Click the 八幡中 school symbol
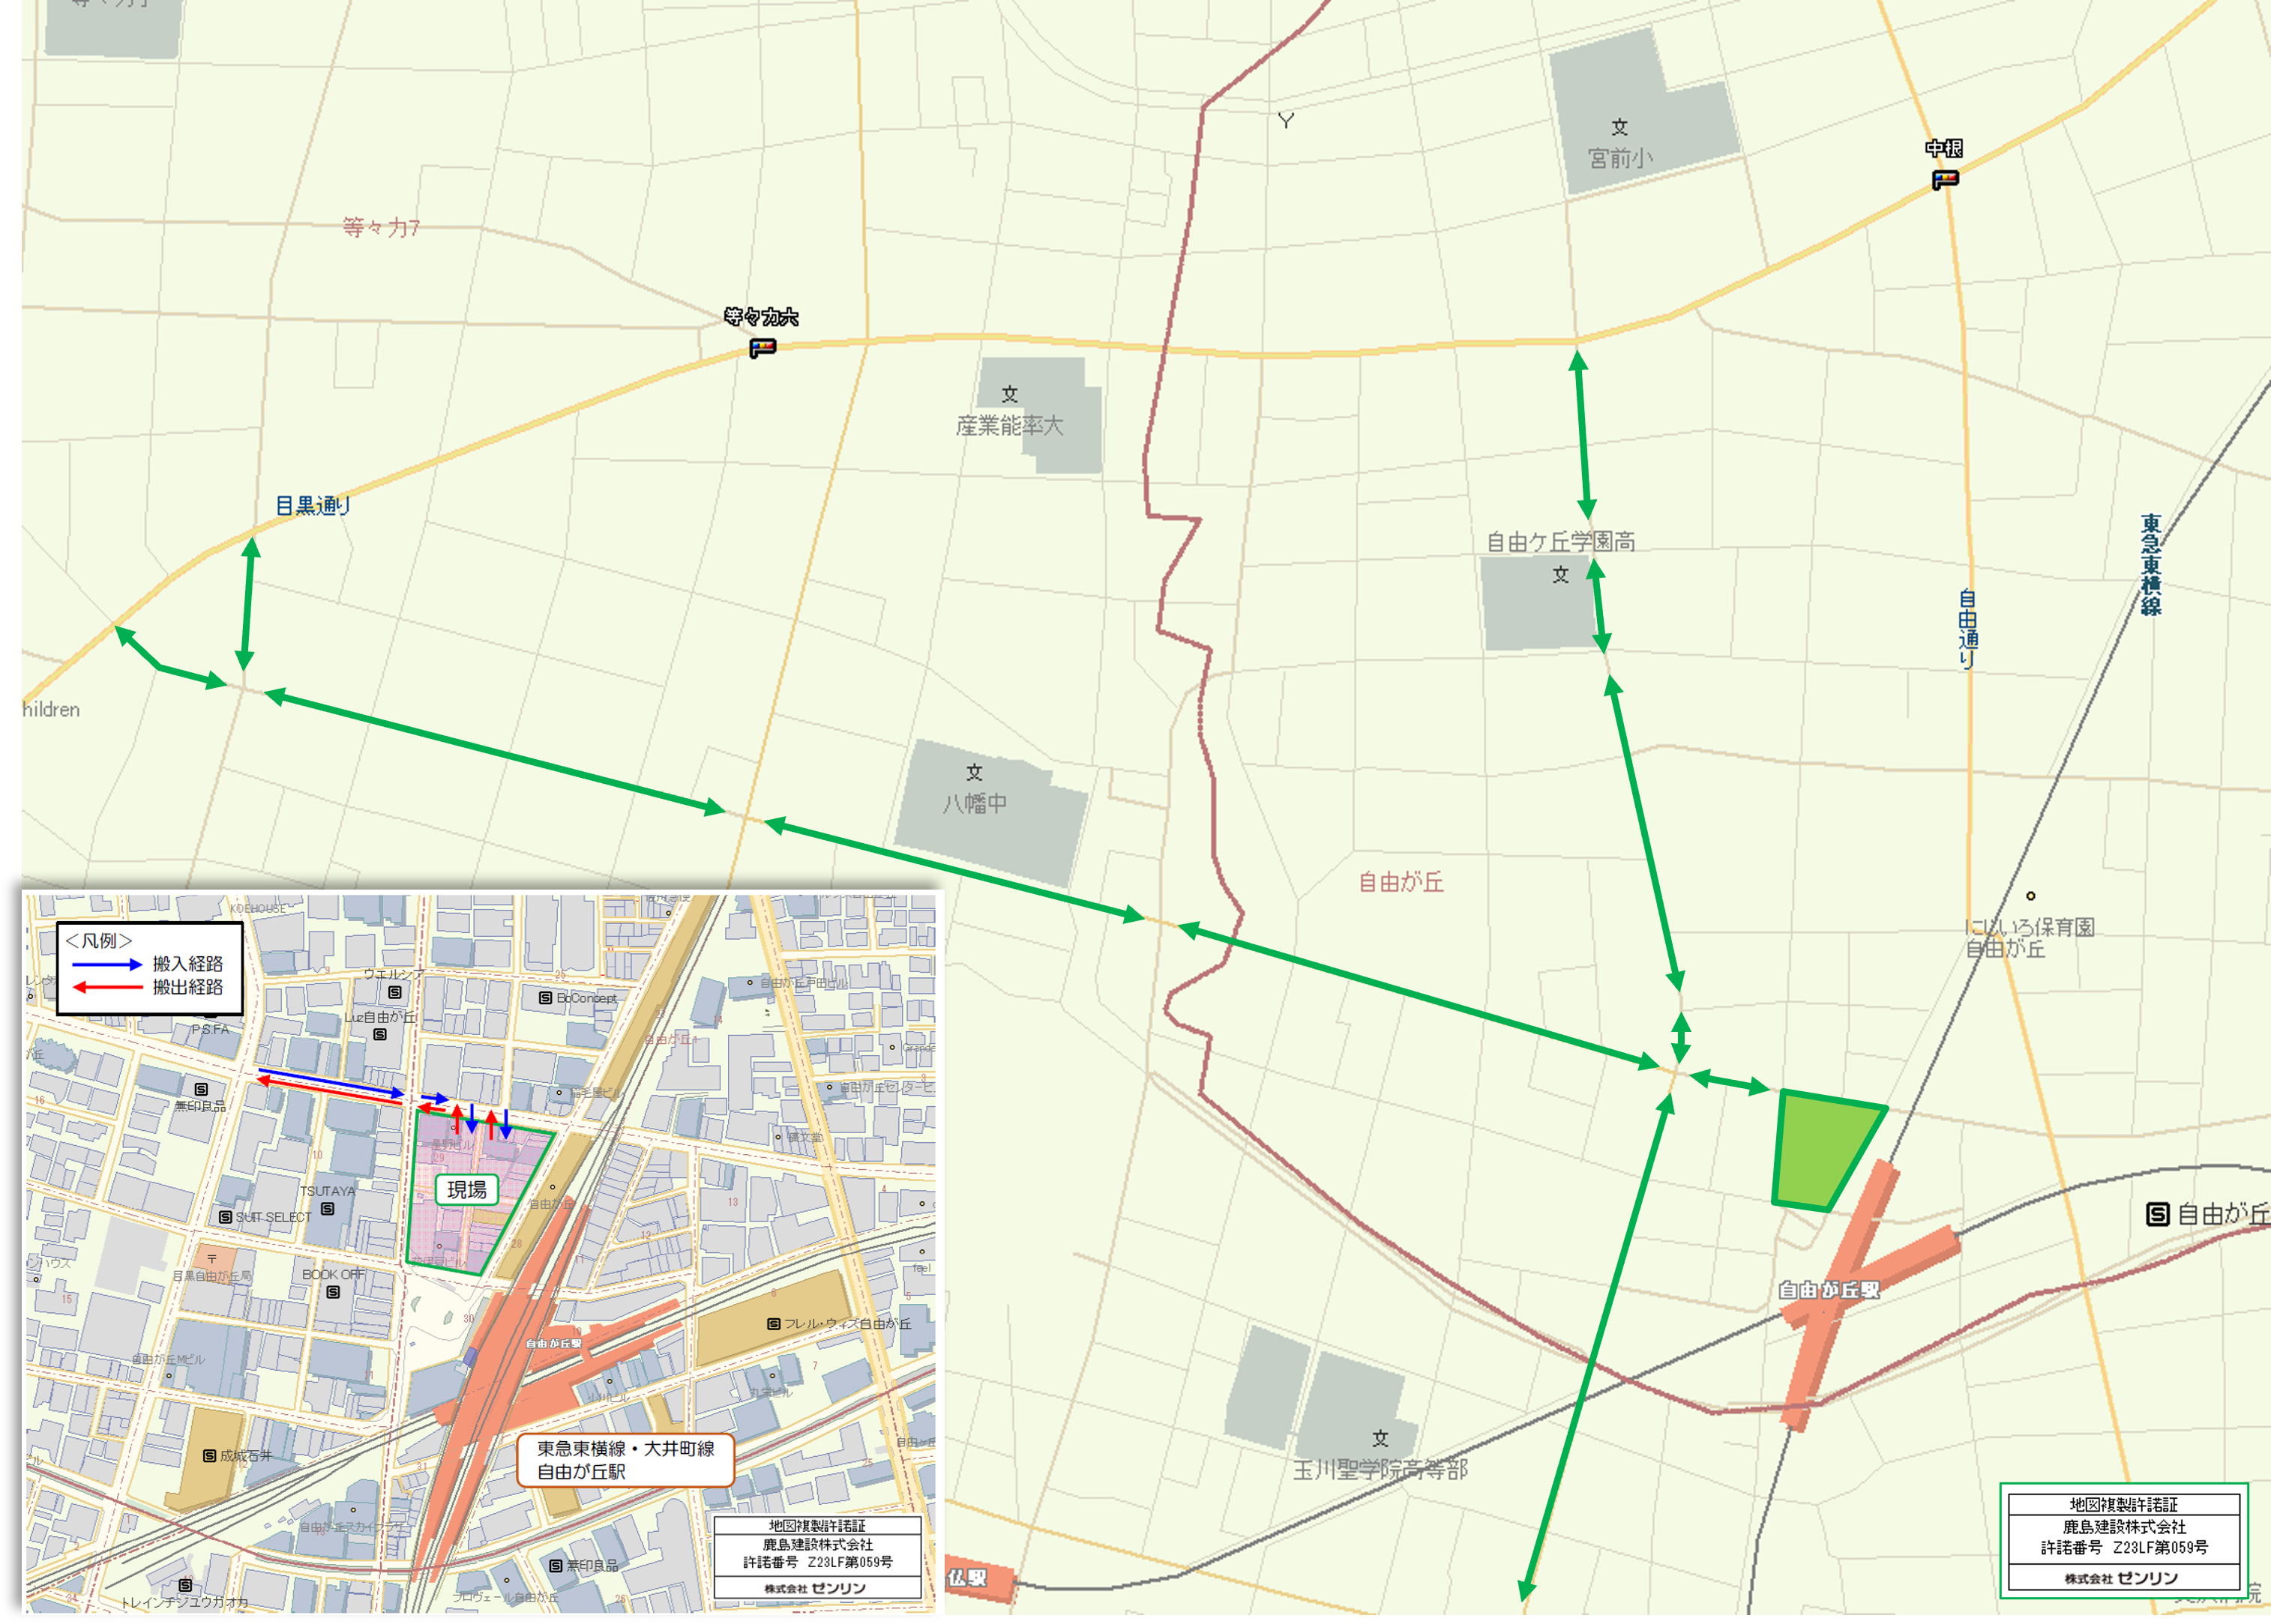The height and width of the screenshot is (1624, 2271). (x=975, y=772)
